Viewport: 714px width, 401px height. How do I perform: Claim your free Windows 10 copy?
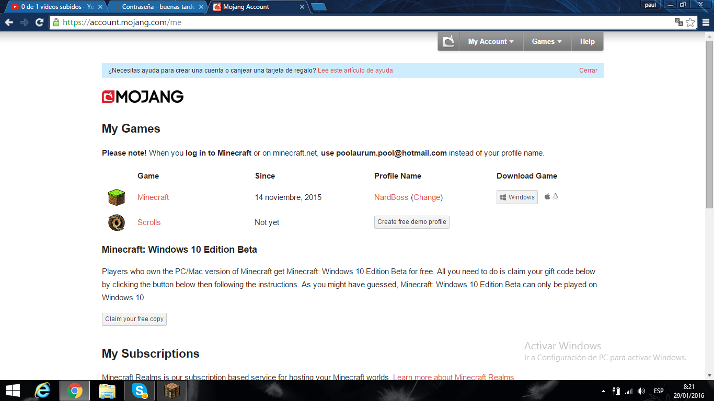(134, 319)
